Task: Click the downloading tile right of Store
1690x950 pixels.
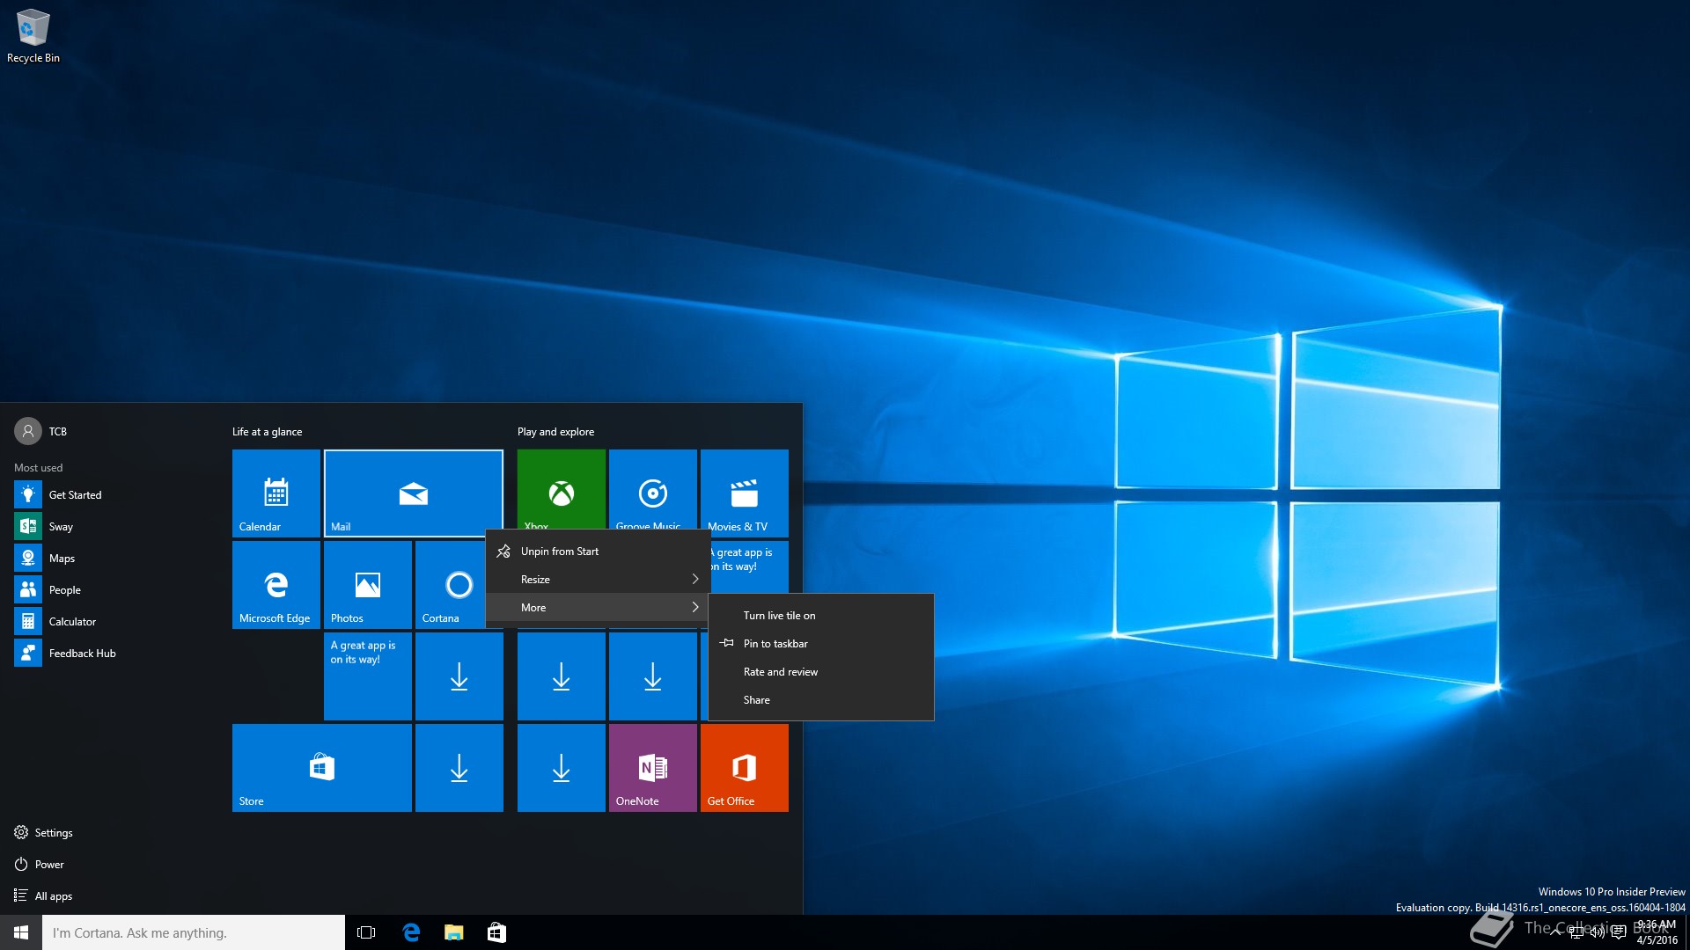Action: 459,768
